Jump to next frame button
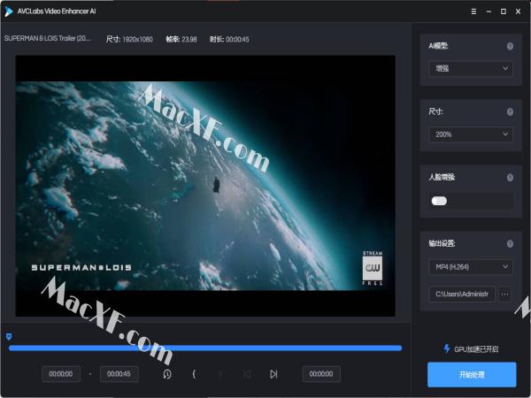Viewport: 531px width, 398px height. click(273, 374)
